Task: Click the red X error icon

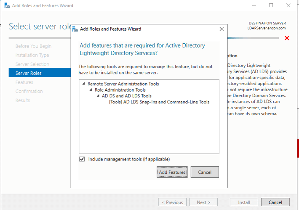Action: 287,38
